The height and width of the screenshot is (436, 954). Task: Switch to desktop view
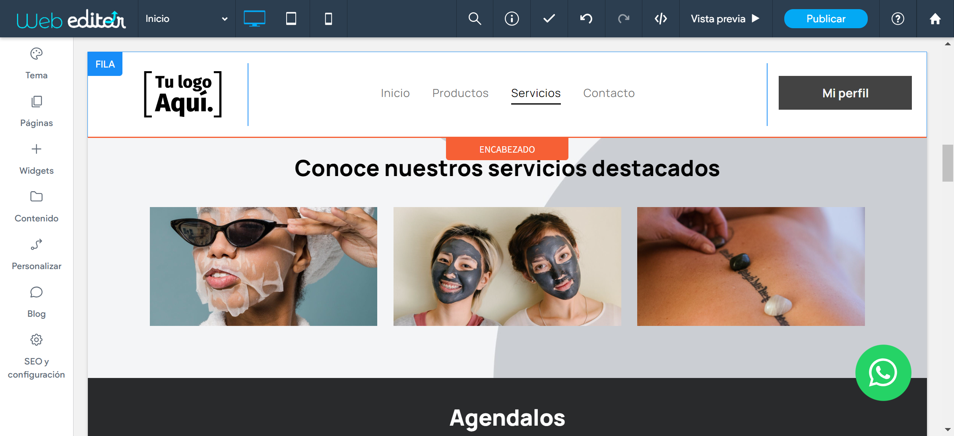(x=254, y=19)
